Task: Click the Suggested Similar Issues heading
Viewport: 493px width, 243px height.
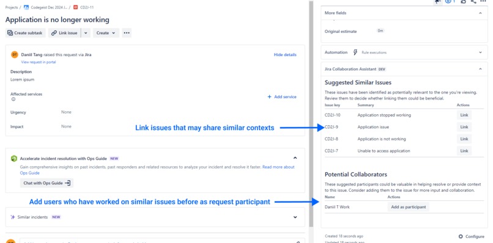Action: coord(358,82)
